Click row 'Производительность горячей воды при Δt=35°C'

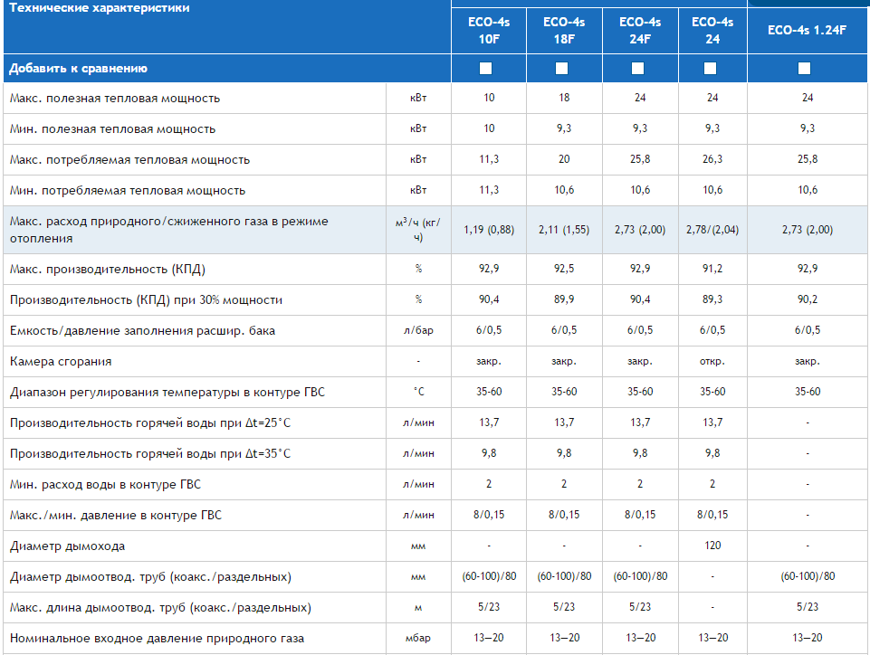(x=435, y=454)
